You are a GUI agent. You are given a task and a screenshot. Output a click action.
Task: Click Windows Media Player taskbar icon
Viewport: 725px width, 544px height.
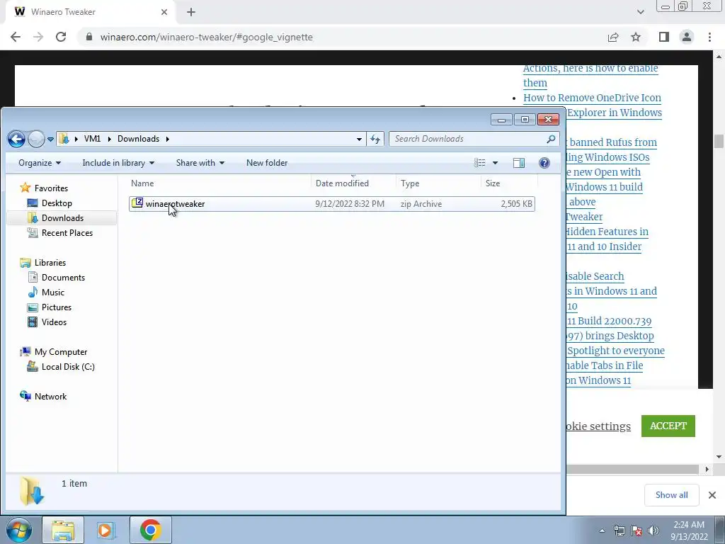point(106,530)
